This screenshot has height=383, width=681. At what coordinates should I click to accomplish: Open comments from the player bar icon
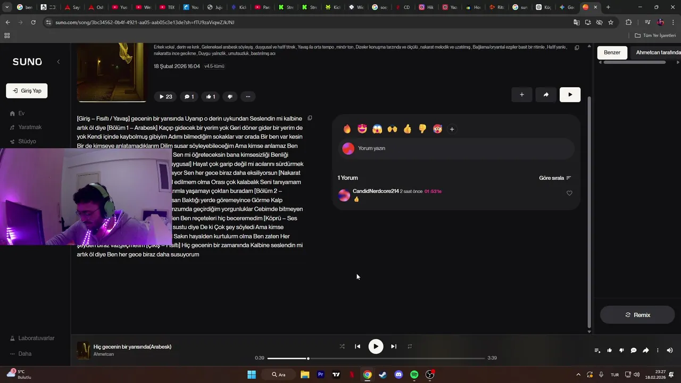(634, 351)
